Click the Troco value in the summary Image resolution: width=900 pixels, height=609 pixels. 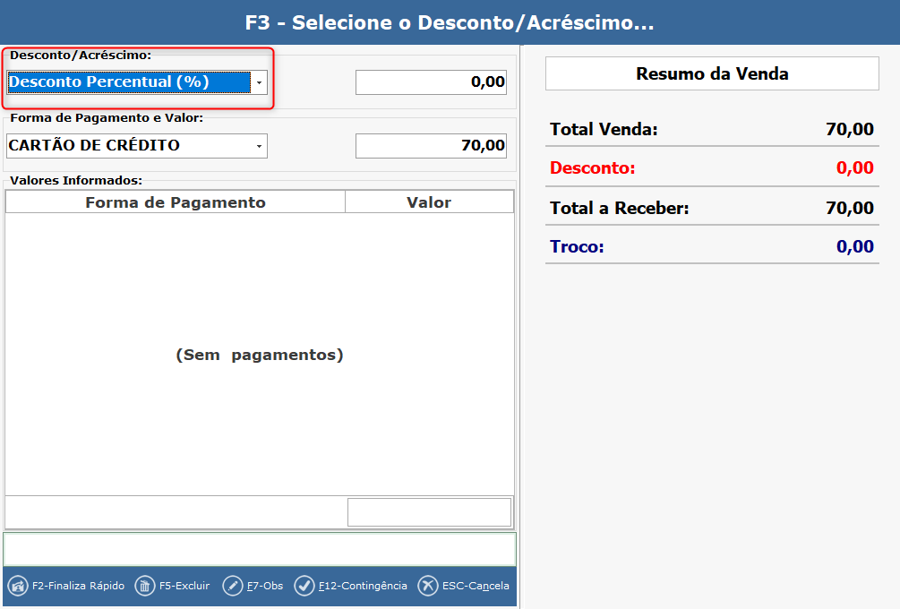(854, 246)
